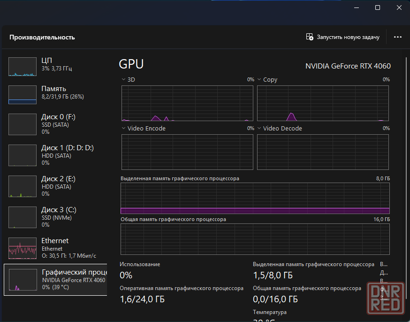This screenshot has height=322, width=410.
Task: Click the Производительность page title
Action: point(42,37)
